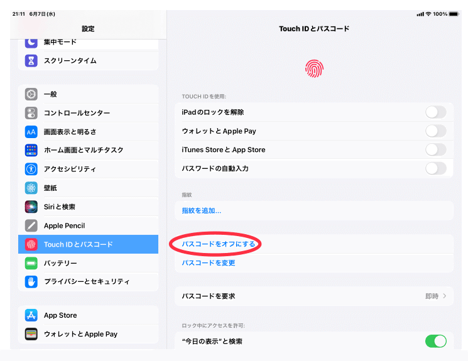Image resolution: width=468 pixels, height=361 pixels.
Task: Tap the cellular signal bars
Action: [420, 14]
